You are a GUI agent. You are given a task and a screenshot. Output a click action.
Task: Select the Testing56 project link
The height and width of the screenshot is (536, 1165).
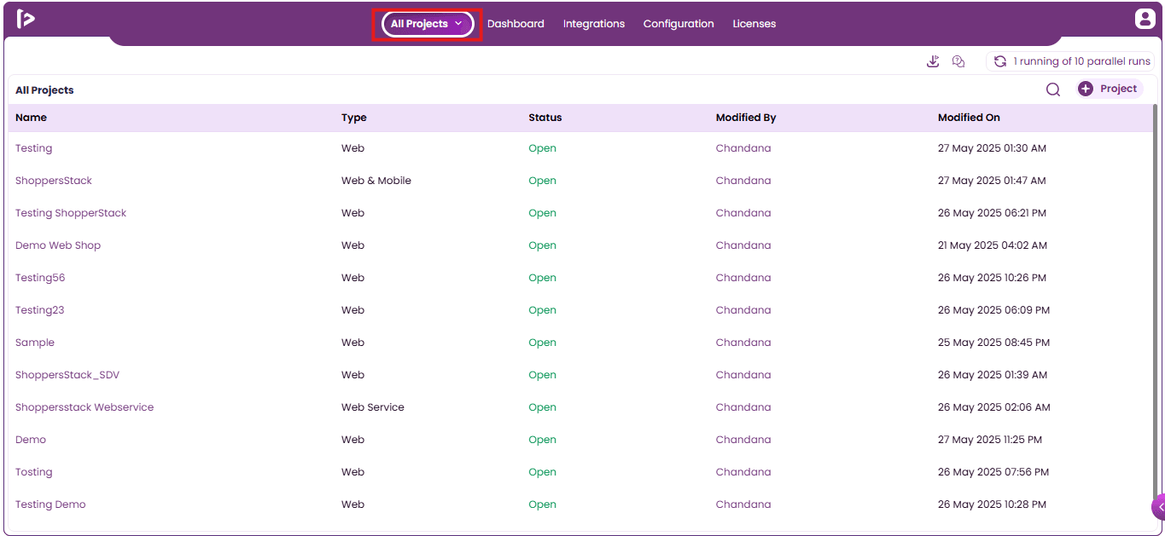tap(40, 278)
